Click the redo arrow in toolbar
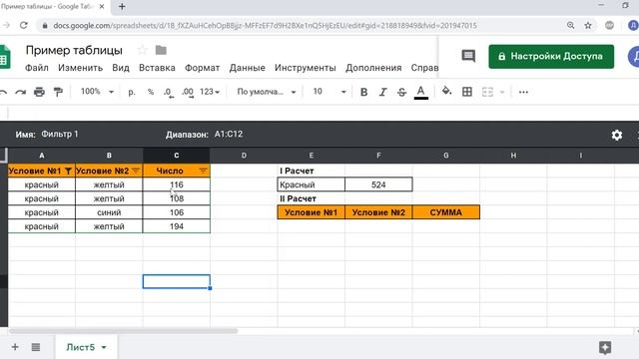This screenshot has height=359, width=639. tap(20, 92)
